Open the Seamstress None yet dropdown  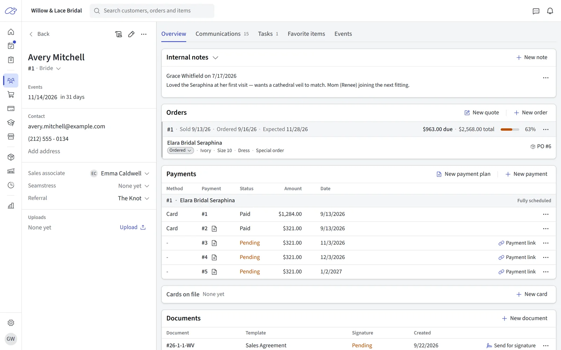click(x=134, y=186)
